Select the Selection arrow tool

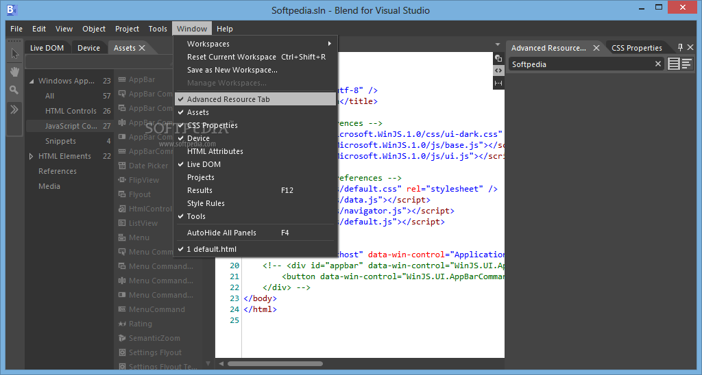15,54
